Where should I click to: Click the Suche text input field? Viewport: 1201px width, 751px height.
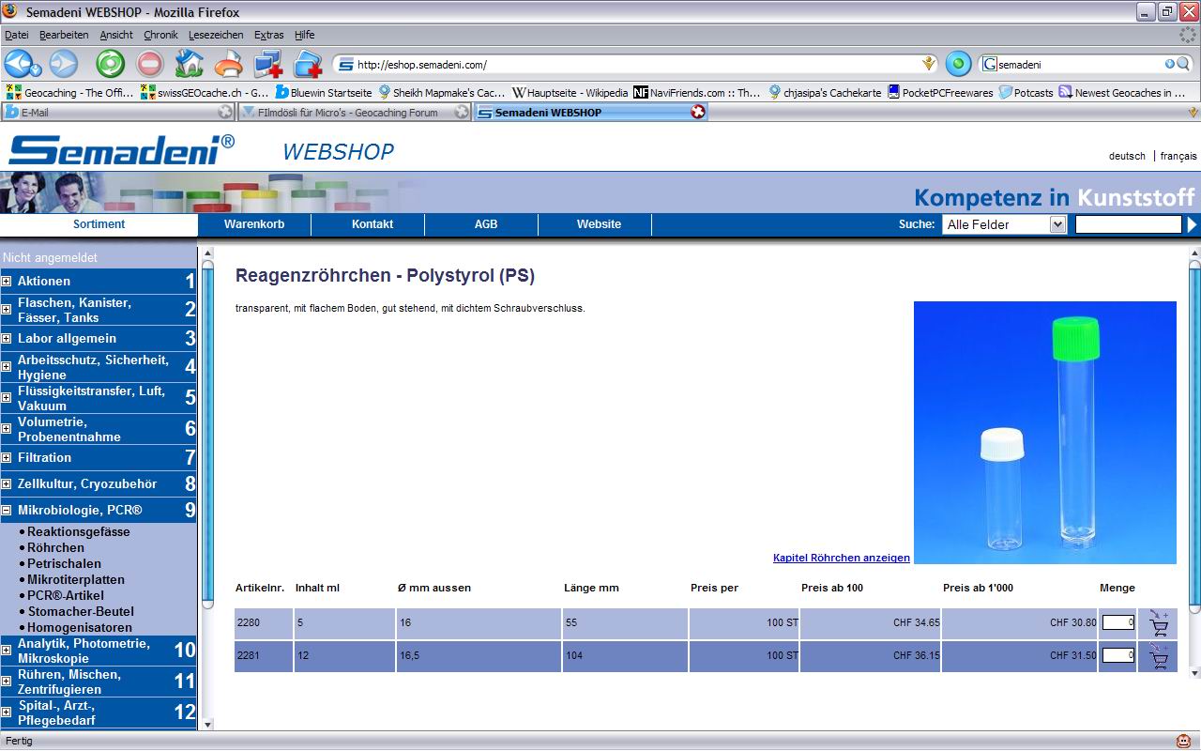(1128, 224)
